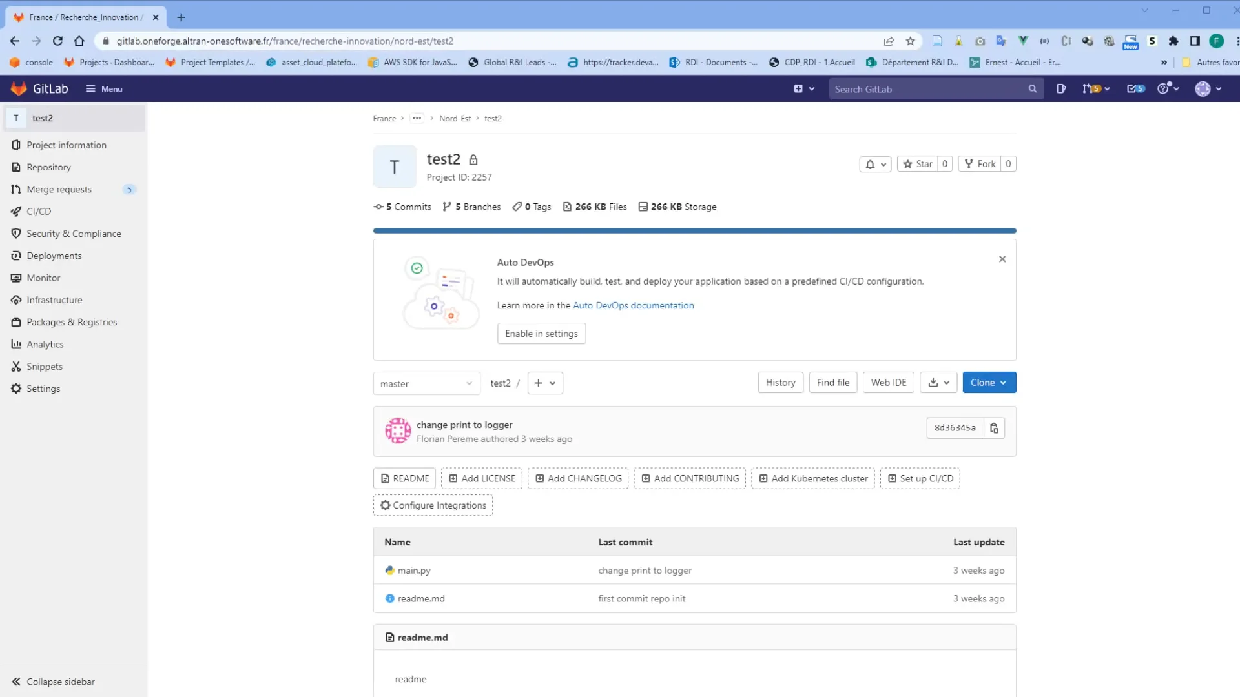
Task: Open Deployments in sidebar
Action: [54, 256]
